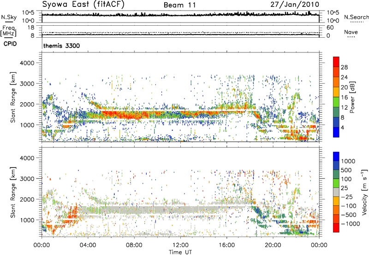
Task: Click the '20:00' time axis label
Action: tap(273, 245)
